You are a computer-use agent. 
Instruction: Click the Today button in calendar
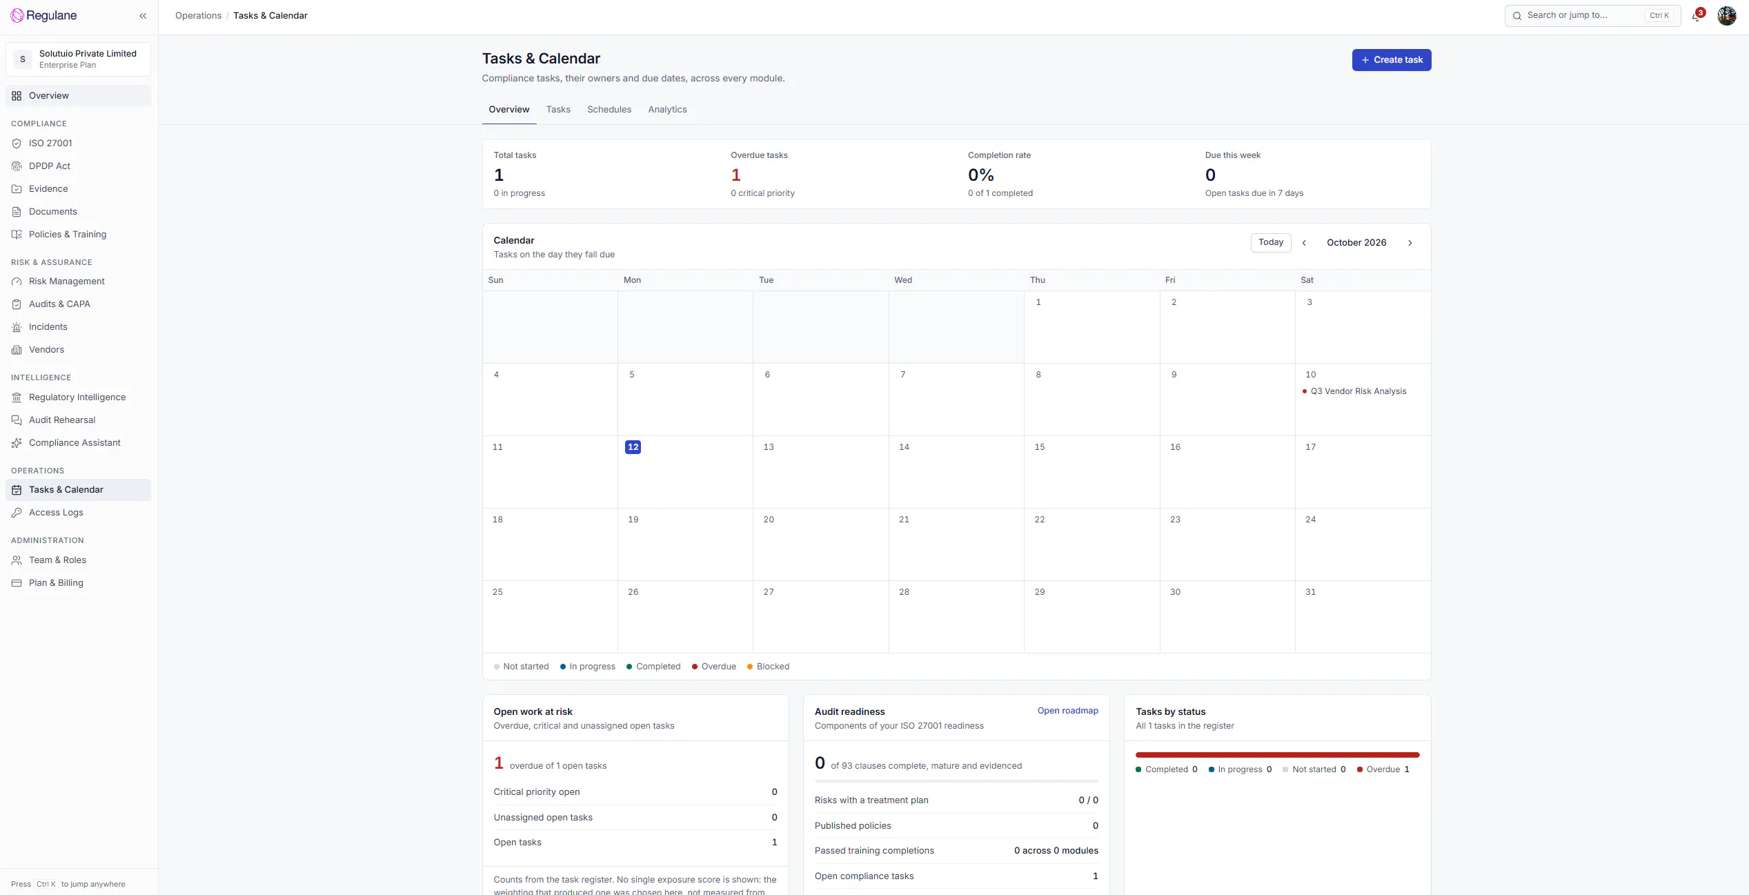point(1271,243)
